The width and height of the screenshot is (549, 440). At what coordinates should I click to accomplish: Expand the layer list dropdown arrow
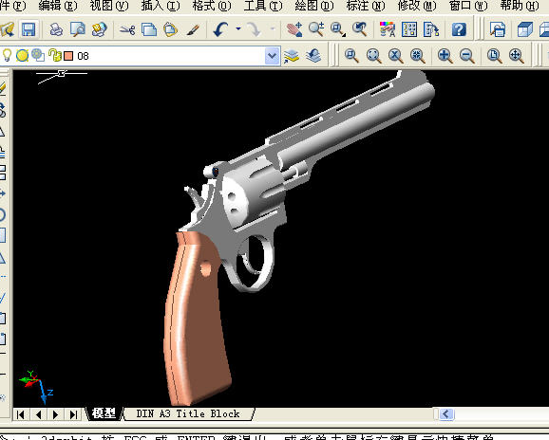[272, 56]
